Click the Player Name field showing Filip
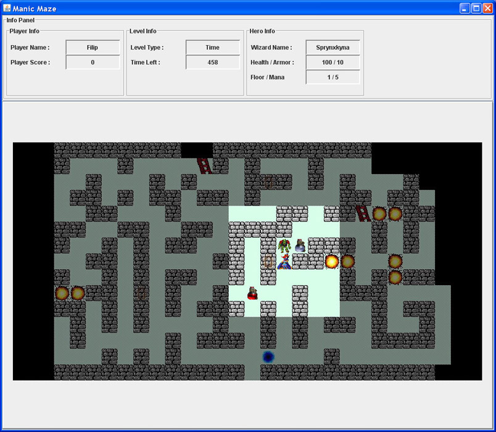The width and height of the screenshot is (496, 432). [x=93, y=48]
